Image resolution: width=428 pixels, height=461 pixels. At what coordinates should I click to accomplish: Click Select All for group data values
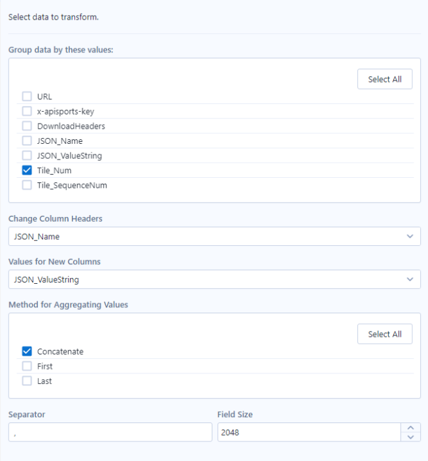click(x=384, y=79)
